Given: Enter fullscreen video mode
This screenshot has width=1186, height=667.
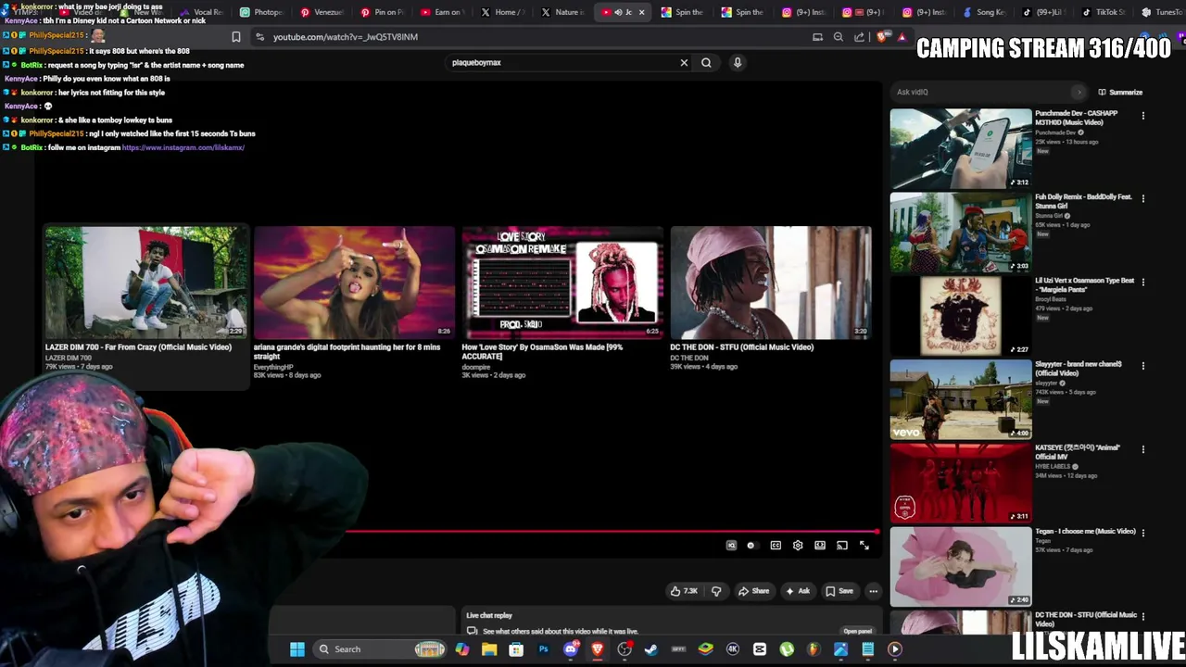Looking at the screenshot, I should [864, 546].
